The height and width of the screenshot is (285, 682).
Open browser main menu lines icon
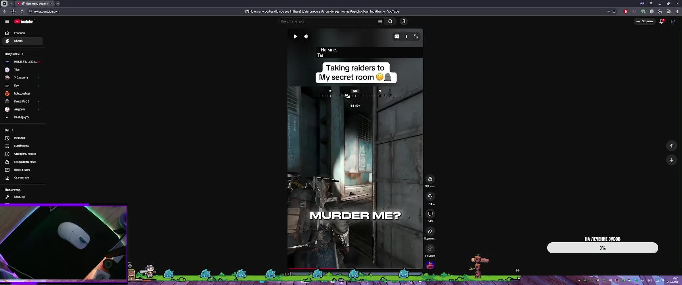(x=651, y=4)
